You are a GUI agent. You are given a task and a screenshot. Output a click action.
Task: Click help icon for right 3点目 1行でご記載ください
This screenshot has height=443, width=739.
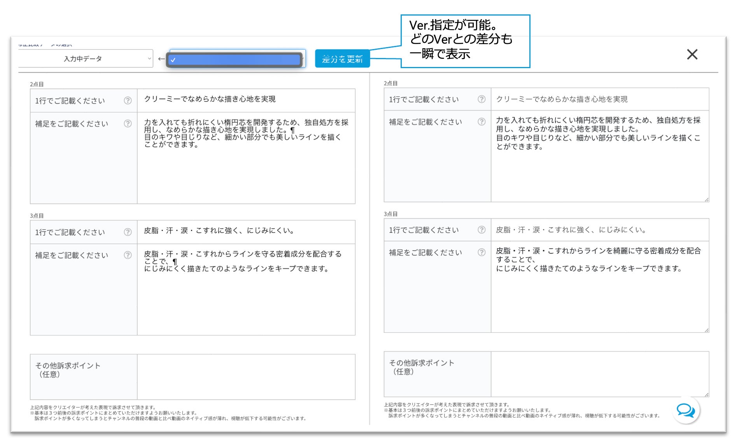pos(482,230)
